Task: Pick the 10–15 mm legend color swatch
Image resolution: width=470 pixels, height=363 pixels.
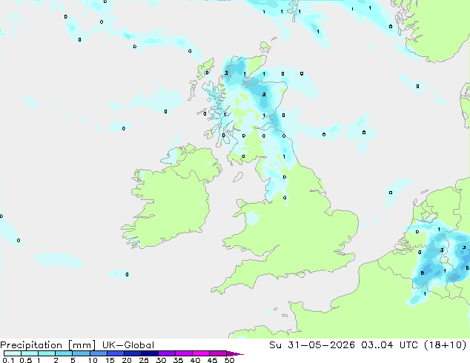Action: pos(98,353)
